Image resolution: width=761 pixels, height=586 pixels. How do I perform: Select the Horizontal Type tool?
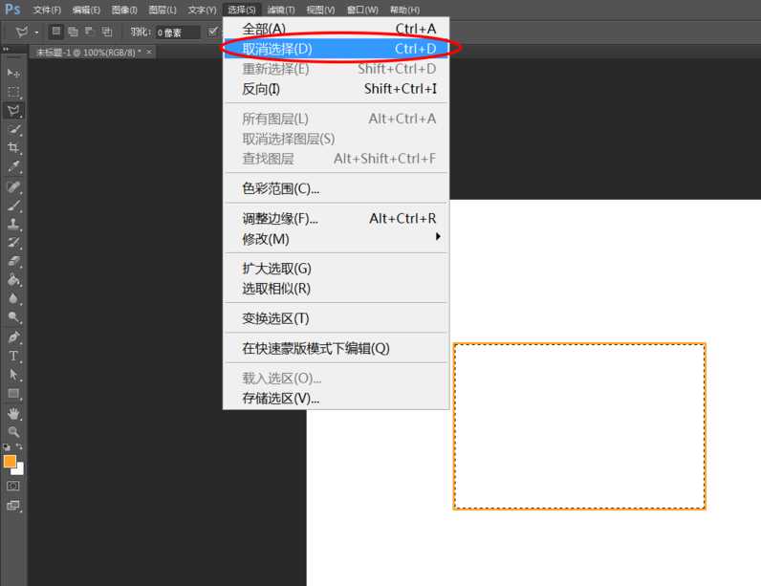click(x=13, y=356)
